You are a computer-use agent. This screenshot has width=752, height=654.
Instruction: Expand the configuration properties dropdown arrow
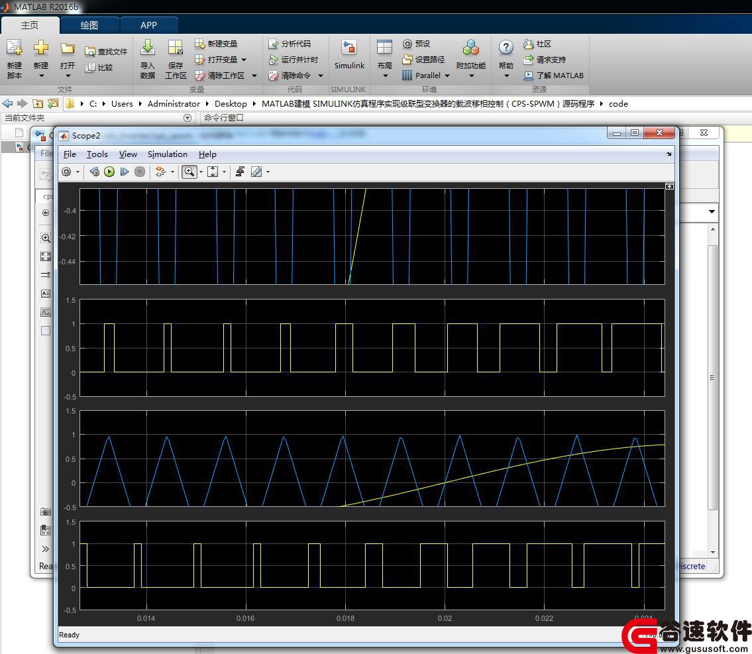(x=78, y=172)
